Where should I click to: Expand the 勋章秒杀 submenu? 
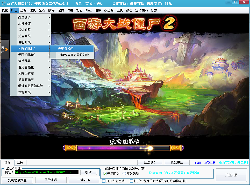(x=31, y=17)
